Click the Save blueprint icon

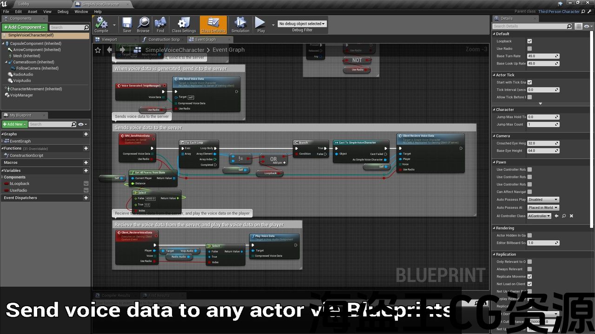[127, 24]
